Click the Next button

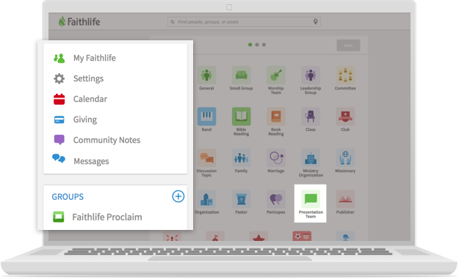pos(348,45)
